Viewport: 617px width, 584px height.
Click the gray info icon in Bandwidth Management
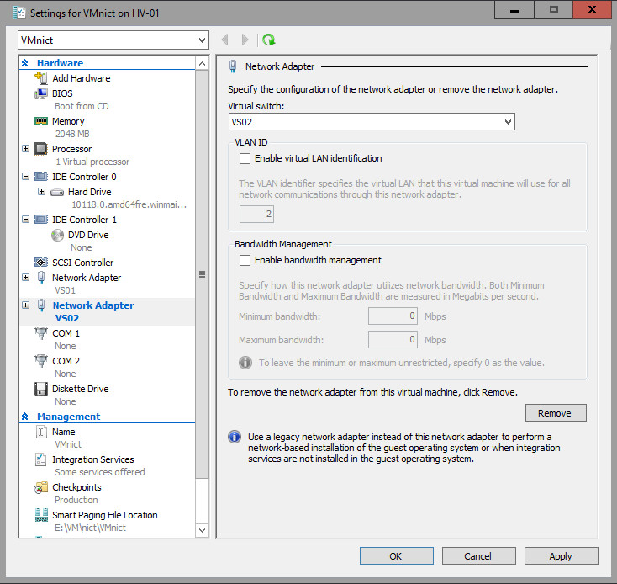[x=245, y=363]
